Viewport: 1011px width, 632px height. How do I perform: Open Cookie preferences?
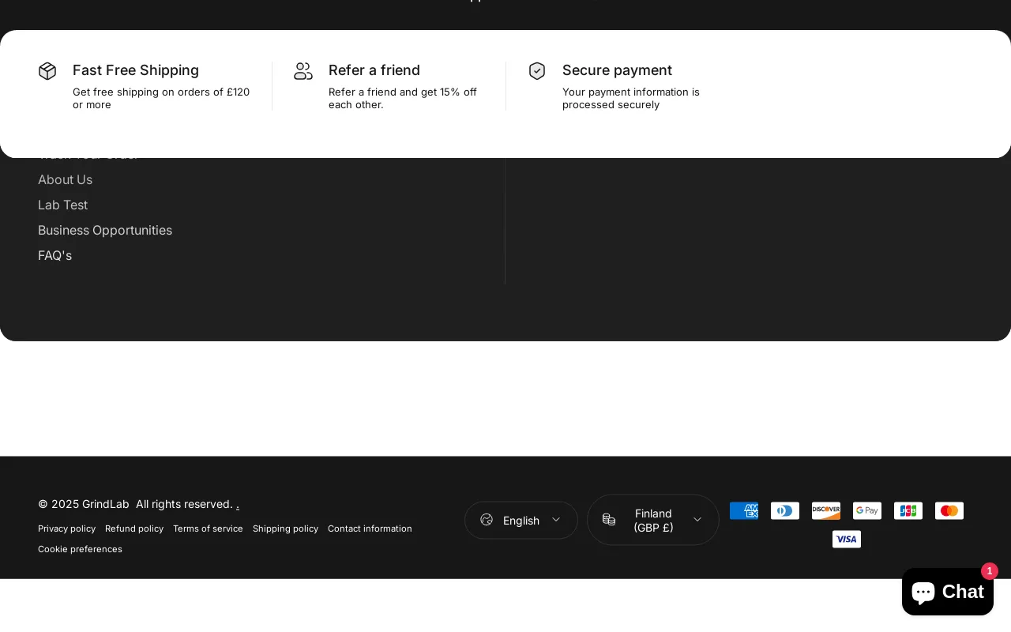(x=80, y=550)
